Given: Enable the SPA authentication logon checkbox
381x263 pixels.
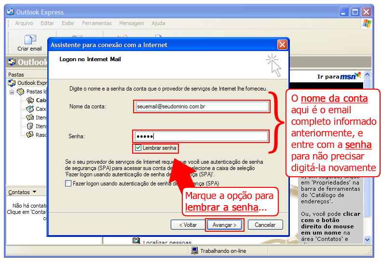Looking at the screenshot, I should click(x=68, y=183).
